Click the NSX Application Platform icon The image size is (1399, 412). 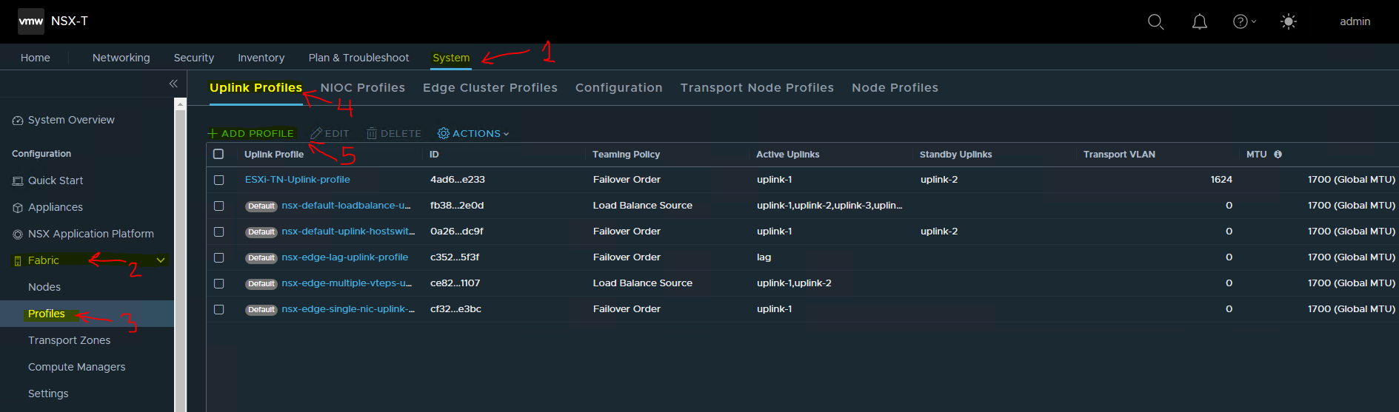18,234
